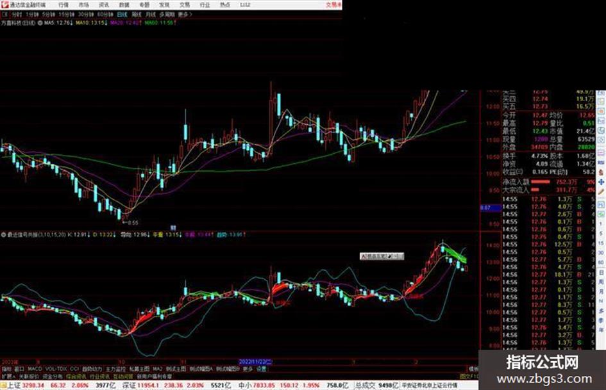This screenshot has width=606, height=390.
Task: Open the 资讯 menu
Action: (104, 5)
